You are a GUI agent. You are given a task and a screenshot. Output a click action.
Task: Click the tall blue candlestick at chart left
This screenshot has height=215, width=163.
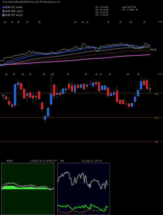coord(15,95)
